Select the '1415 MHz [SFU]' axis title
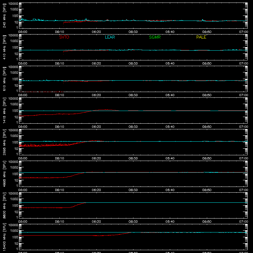The width and height of the screenshot is (253, 253). point(4,110)
